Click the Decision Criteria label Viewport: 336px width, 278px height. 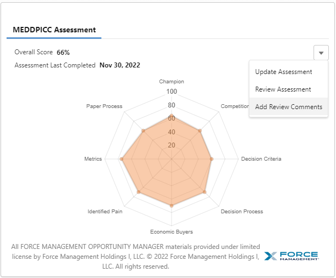point(261,159)
